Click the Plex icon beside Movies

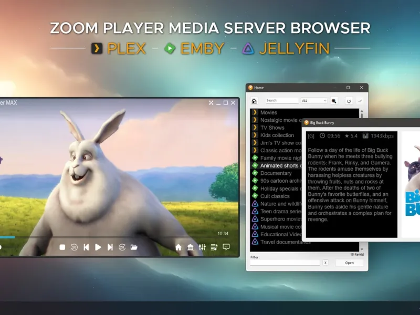click(255, 112)
